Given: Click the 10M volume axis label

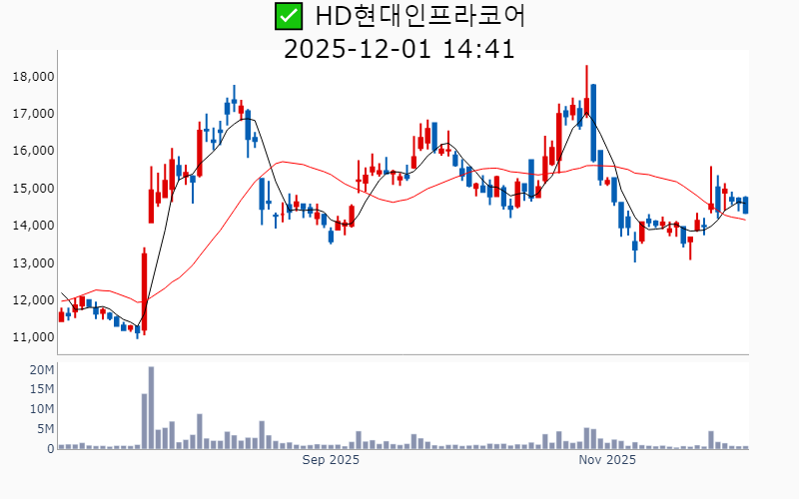Looking at the screenshot, I should click(x=41, y=409).
